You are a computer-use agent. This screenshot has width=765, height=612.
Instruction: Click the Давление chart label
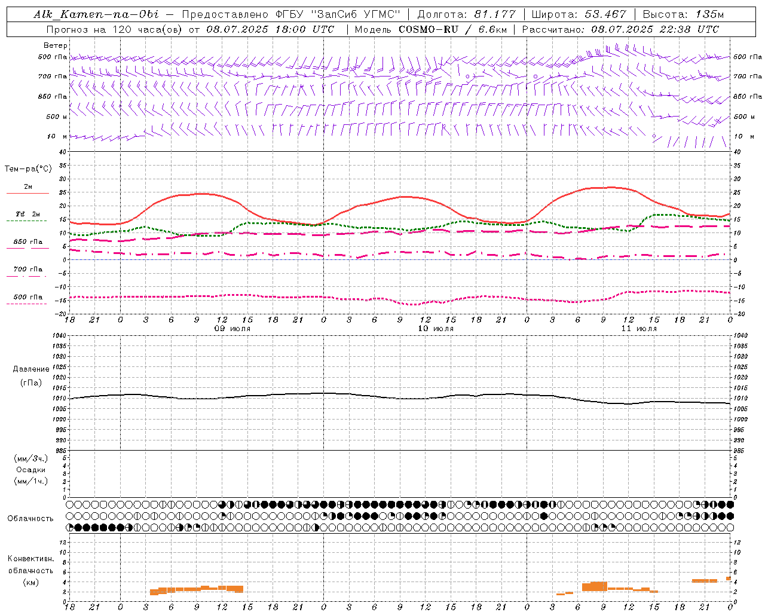[x=31, y=369]
